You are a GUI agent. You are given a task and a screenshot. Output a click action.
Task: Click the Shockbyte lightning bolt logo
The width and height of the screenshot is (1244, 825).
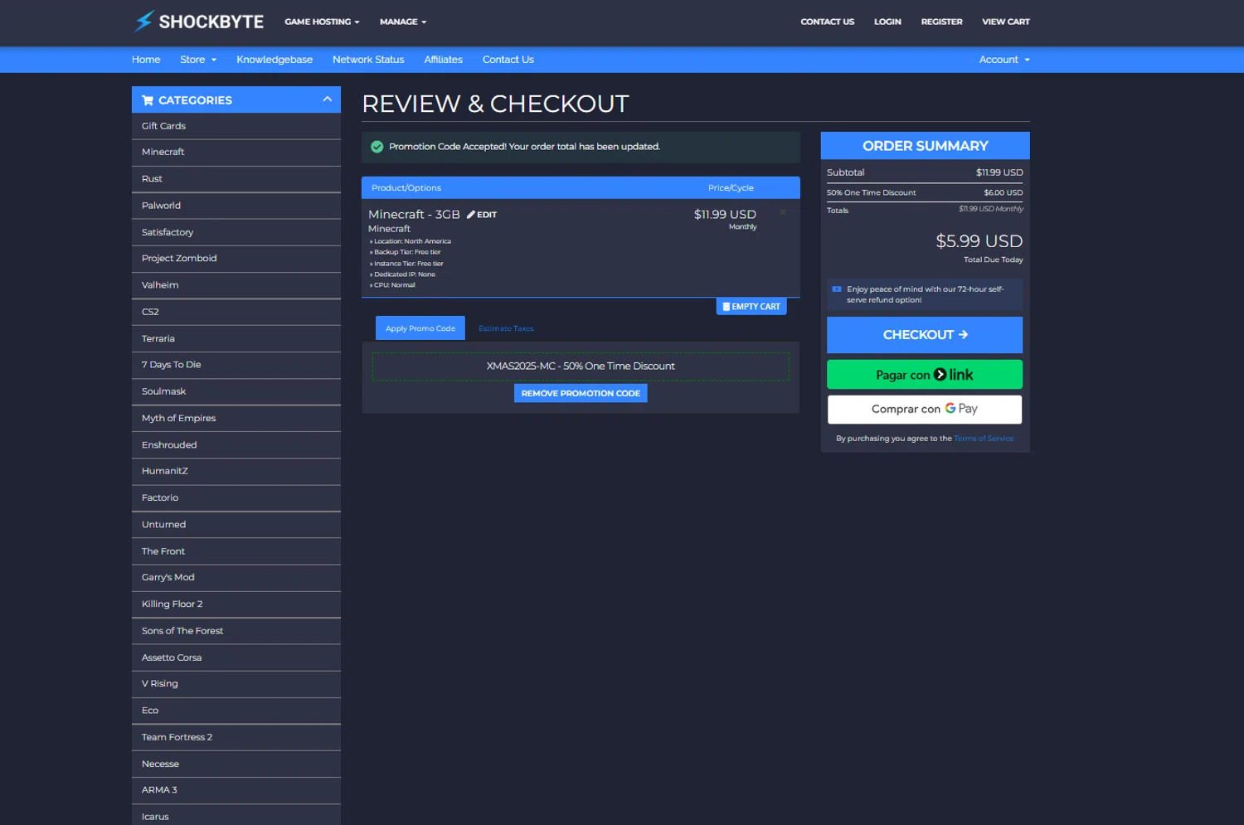tap(144, 21)
